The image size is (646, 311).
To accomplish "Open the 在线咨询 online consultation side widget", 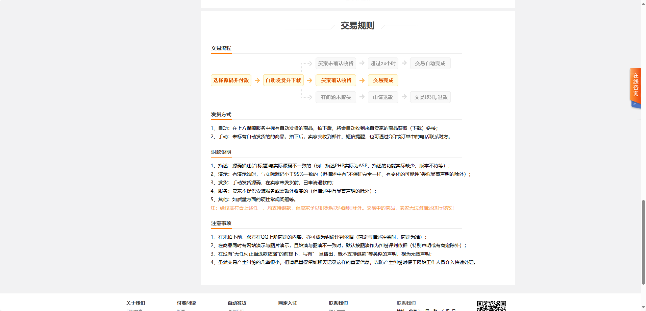I will pos(636,85).
